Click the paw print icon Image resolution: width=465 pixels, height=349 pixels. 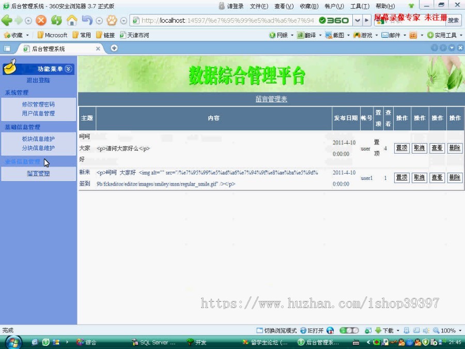click(x=112, y=20)
